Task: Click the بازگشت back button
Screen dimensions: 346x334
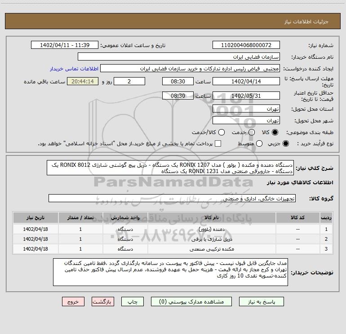Action: pyautogui.click(x=103, y=302)
